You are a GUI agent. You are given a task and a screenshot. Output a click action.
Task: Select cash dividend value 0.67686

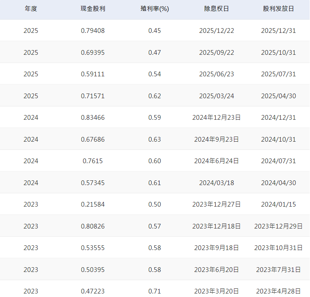(93, 139)
